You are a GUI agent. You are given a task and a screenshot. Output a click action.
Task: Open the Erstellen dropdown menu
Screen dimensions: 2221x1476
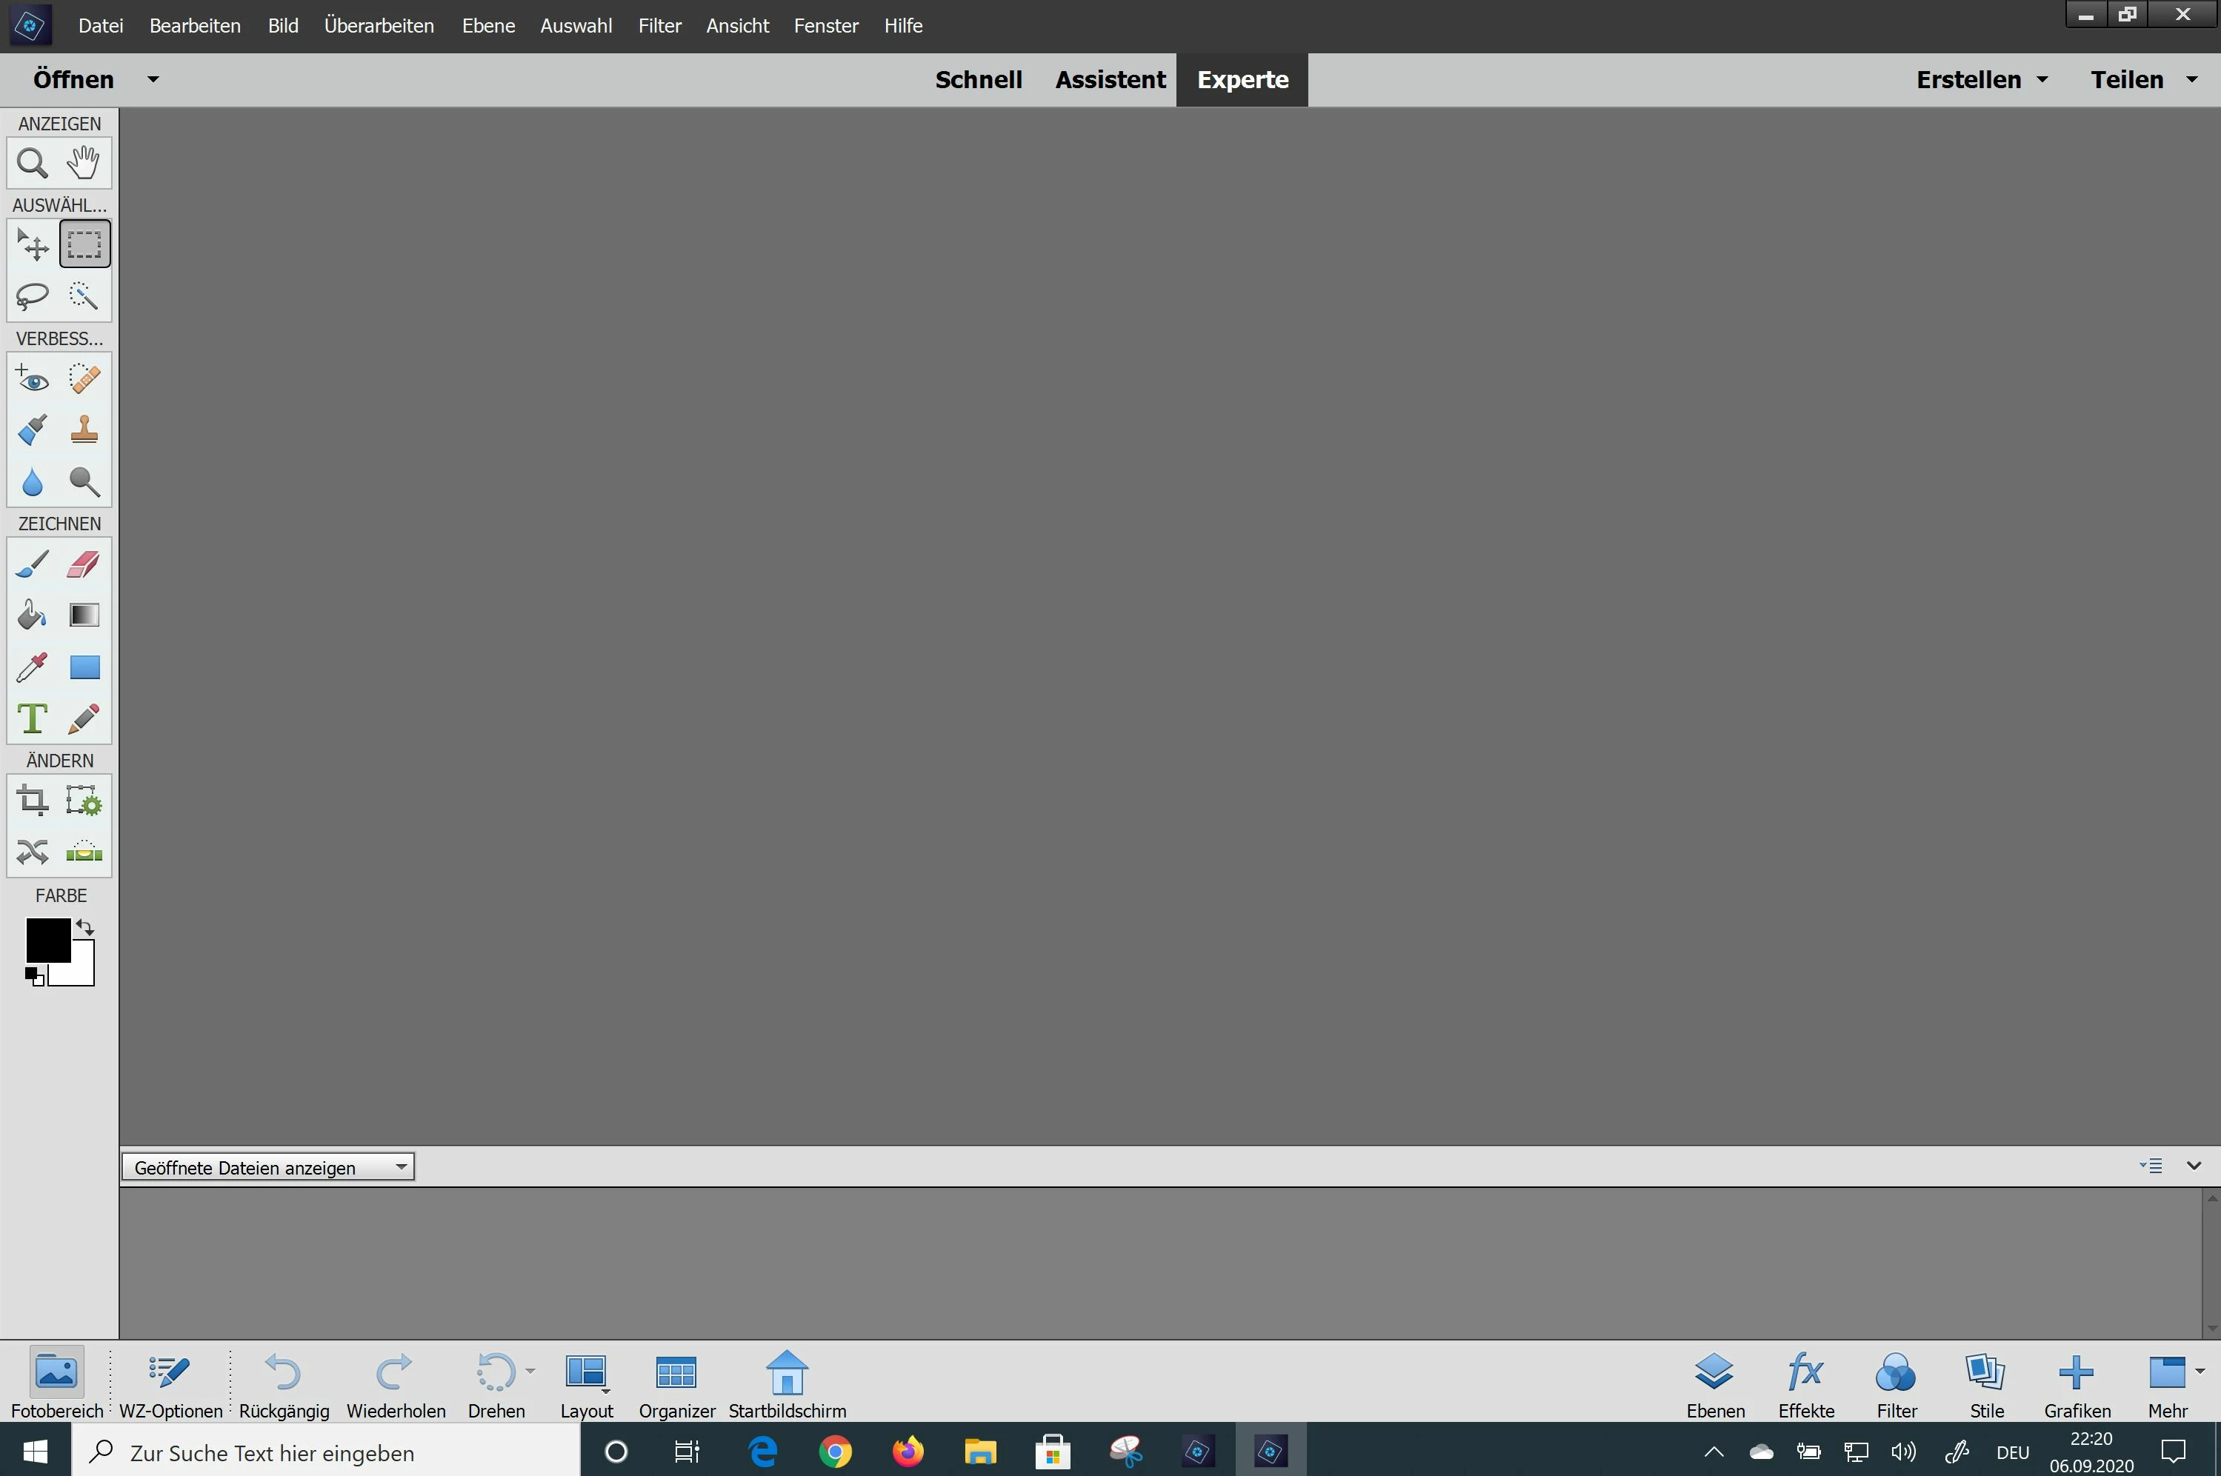pos(1981,80)
